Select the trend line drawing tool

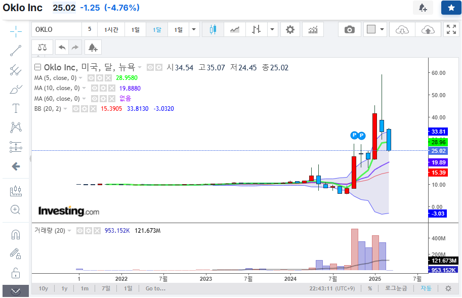pos(16,51)
